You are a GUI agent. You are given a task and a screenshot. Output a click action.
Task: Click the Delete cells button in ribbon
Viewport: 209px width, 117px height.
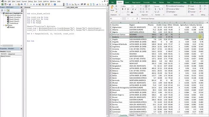point(192,9)
